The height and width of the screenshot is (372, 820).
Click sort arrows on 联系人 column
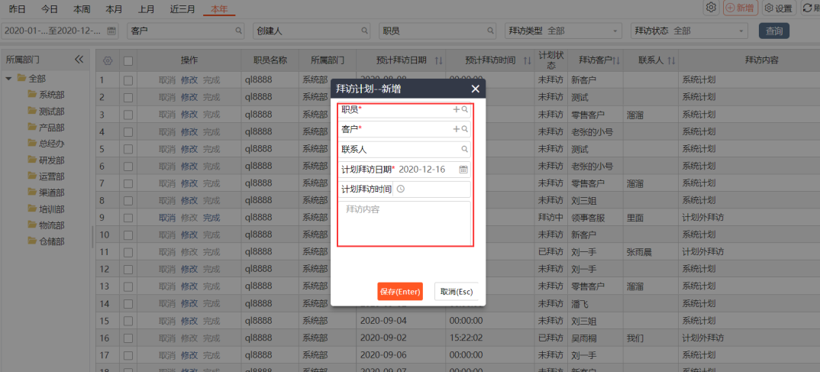(670, 60)
